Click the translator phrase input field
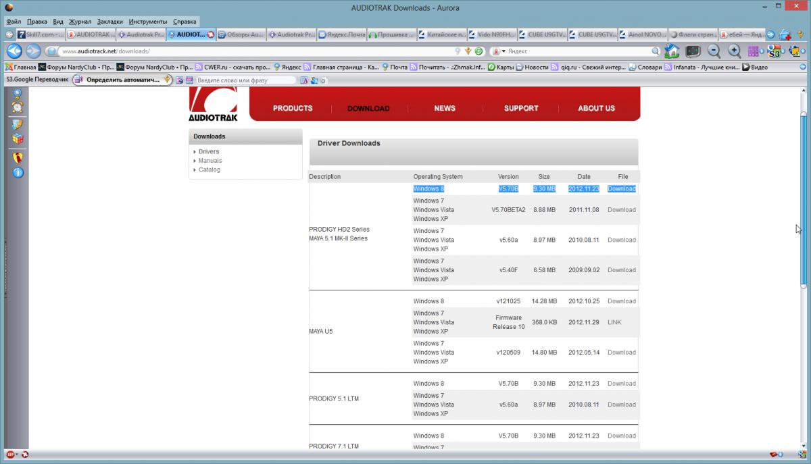The image size is (811, 464). coord(245,80)
